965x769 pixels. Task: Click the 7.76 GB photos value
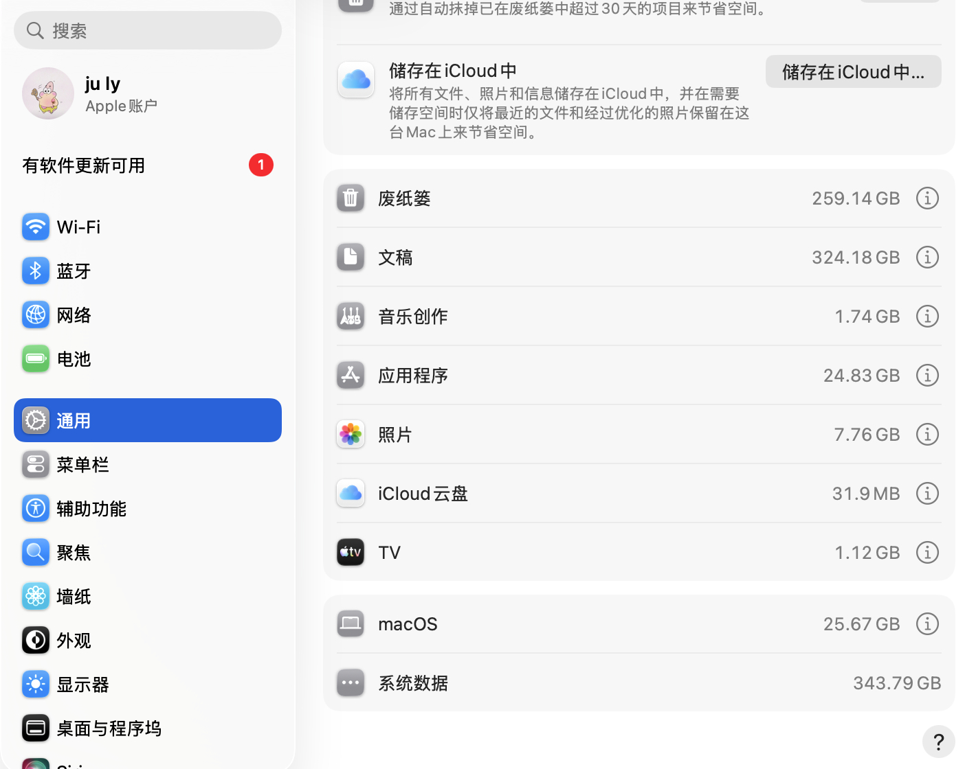tap(867, 435)
